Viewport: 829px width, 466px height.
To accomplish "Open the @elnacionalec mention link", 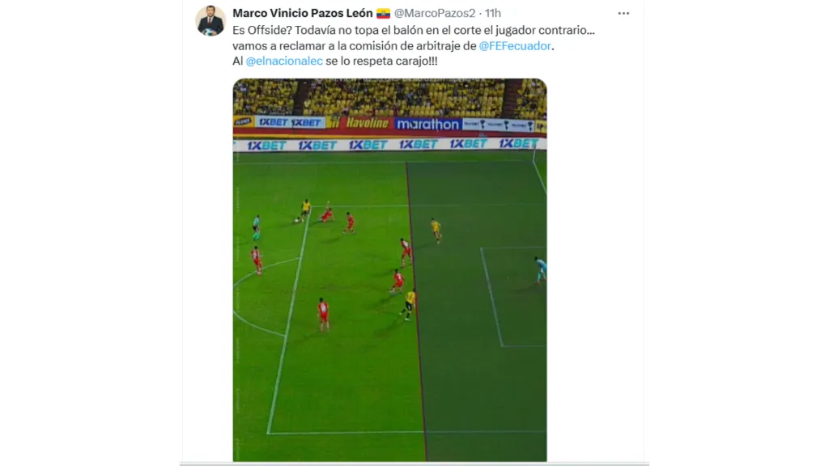I will [284, 61].
